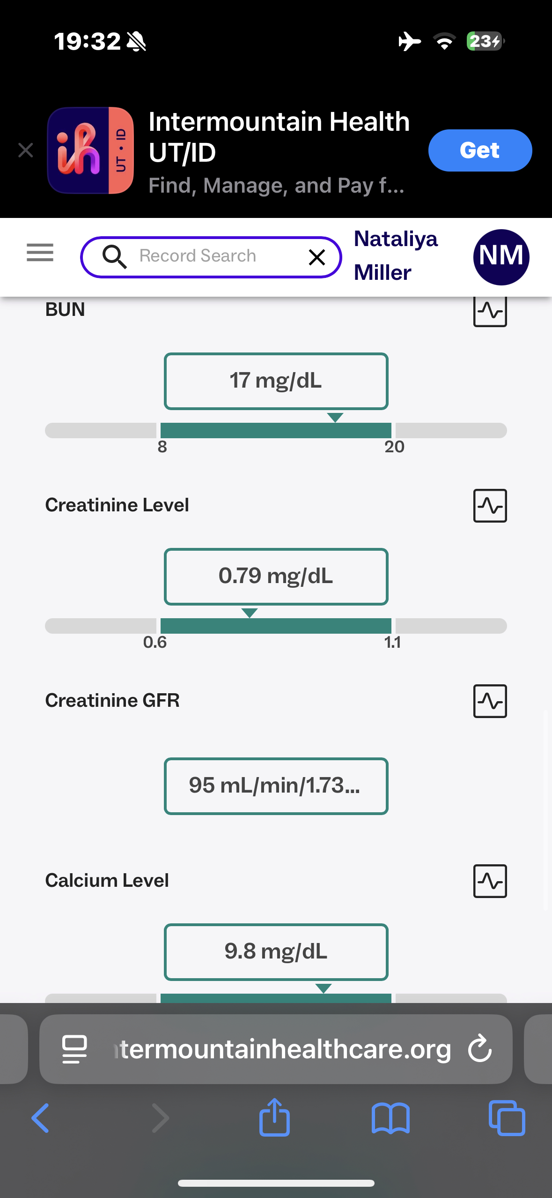The image size is (552, 1198).
Task: Click the BUN range bar indicator
Action: point(276,430)
